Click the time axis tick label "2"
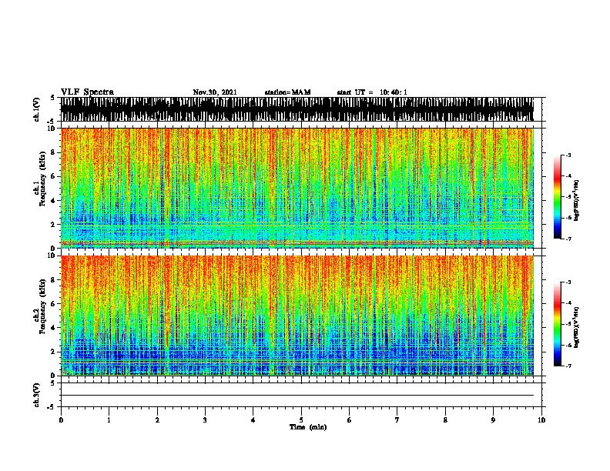Screen dimensions: 610x471 pos(157,420)
